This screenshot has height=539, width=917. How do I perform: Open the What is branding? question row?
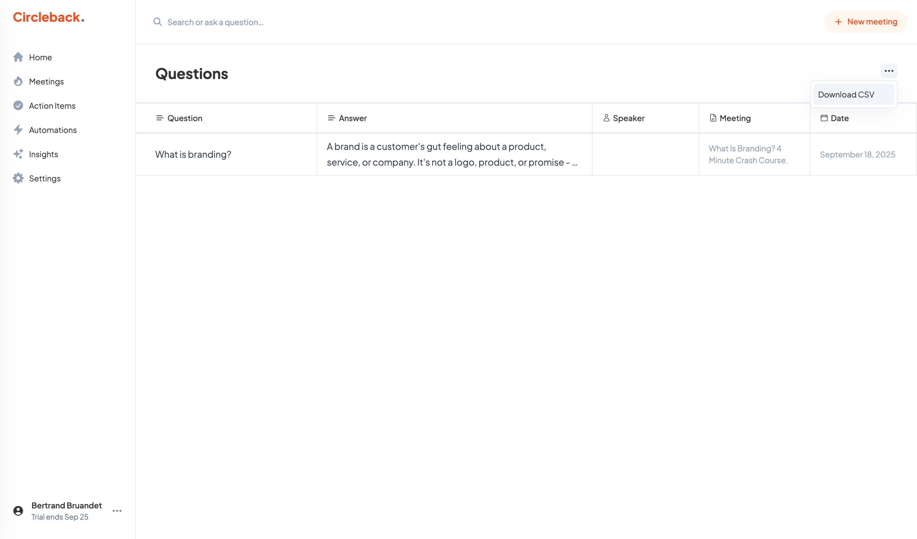point(526,154)
